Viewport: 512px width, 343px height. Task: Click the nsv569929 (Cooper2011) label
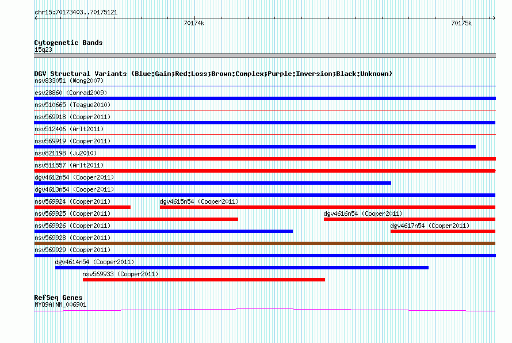[72, 250]
